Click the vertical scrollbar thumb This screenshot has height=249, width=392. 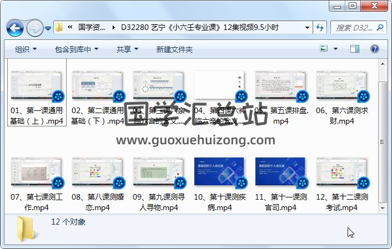point(382,142)
